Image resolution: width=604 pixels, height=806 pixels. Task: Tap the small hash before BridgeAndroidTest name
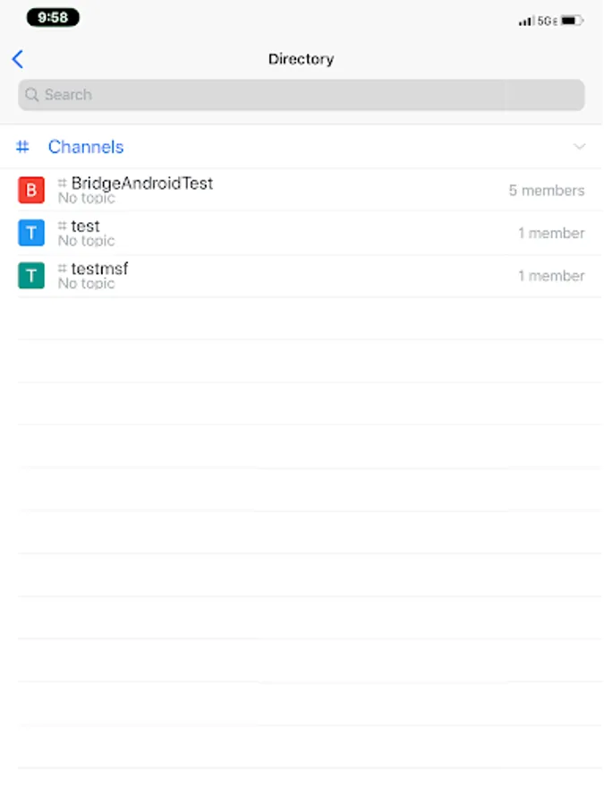point(63,183)
